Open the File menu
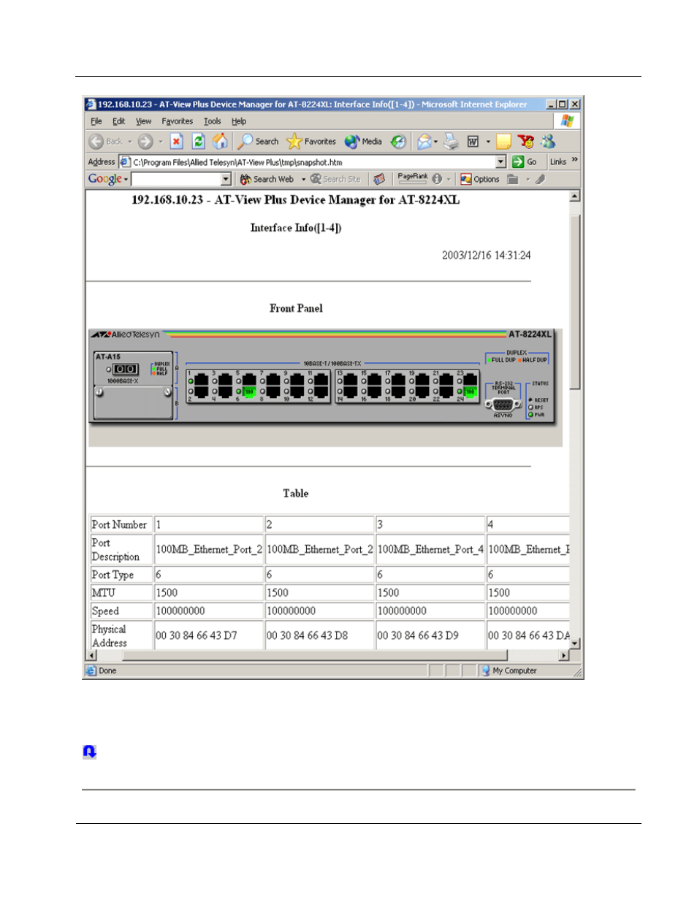697x902 pixels. [x=96, y=121]
